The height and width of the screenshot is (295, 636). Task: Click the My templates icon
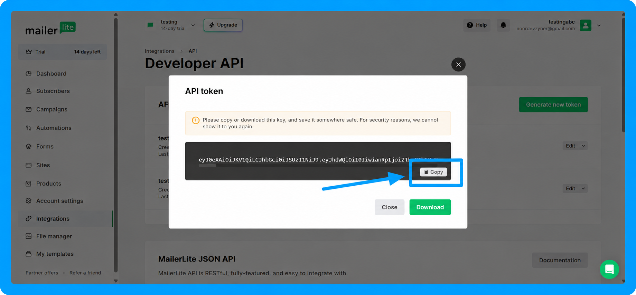(28, 254)
